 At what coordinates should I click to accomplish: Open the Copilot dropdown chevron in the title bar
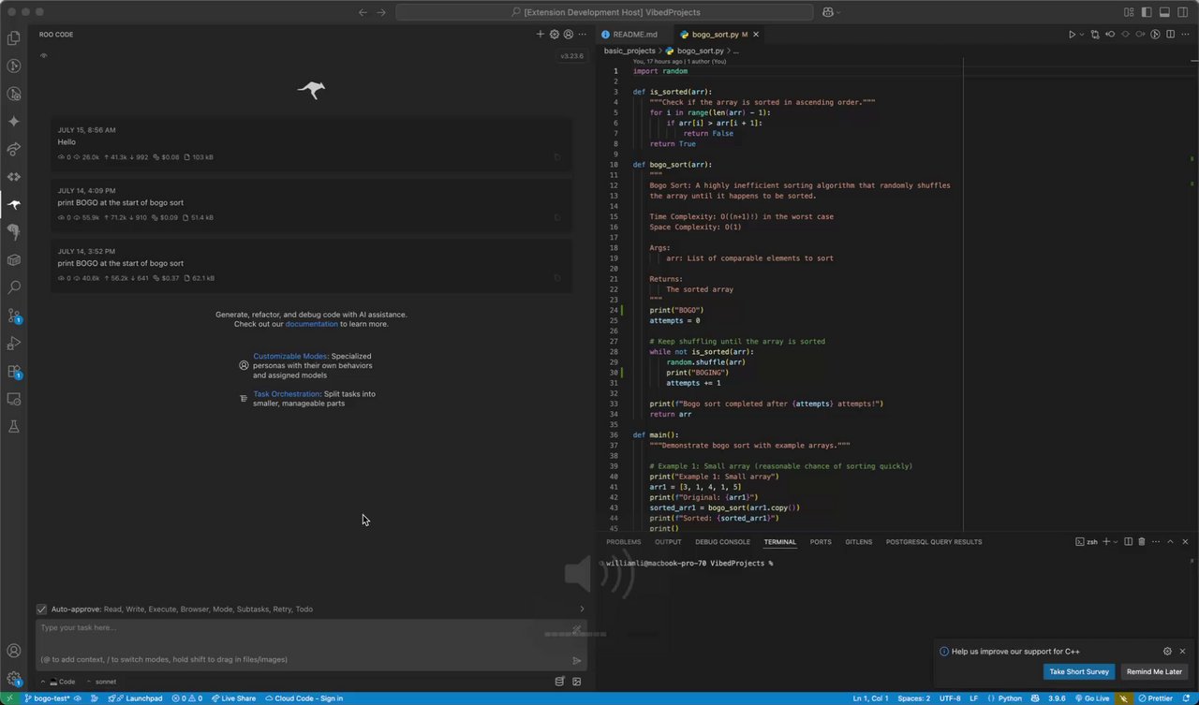click(x=837, y=12)
